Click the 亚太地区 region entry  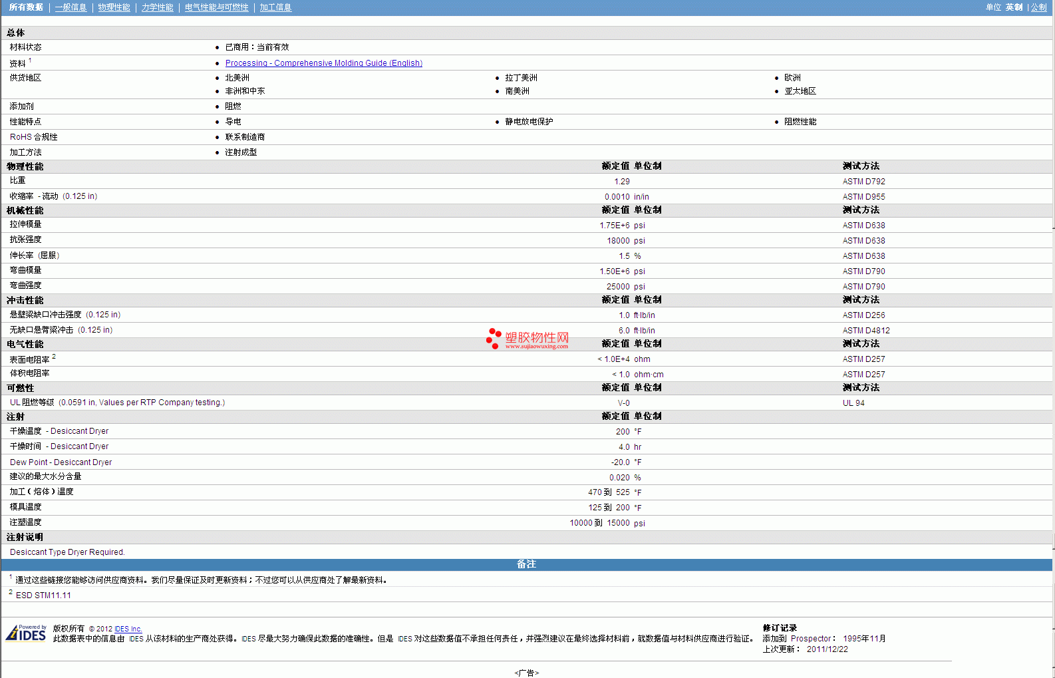pos(800,91)
